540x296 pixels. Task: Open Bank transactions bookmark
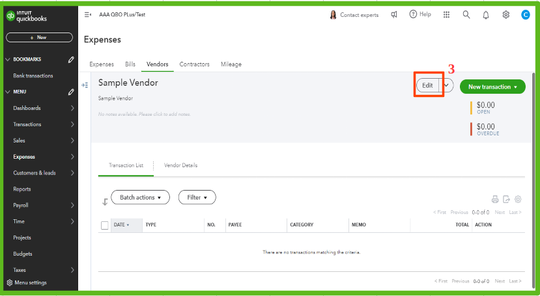pos(33,75)
